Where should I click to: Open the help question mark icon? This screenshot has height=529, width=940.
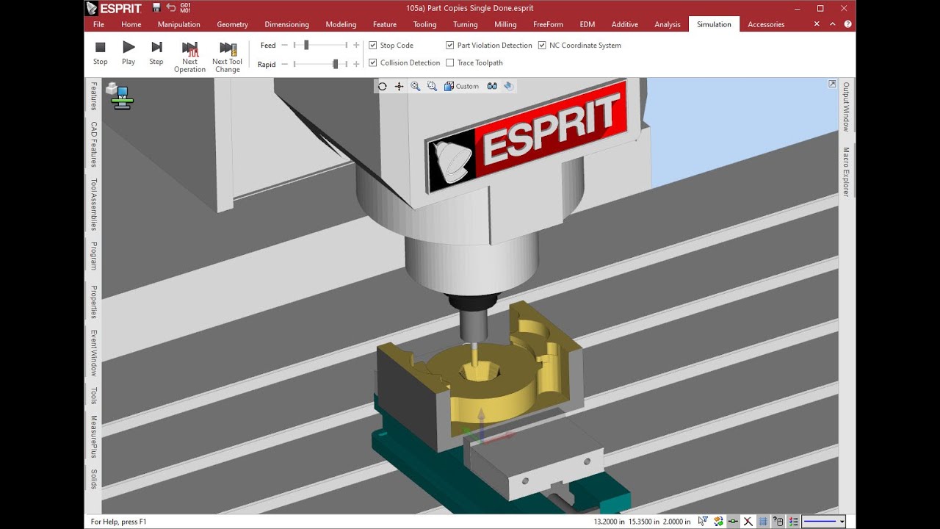[848, 24]
